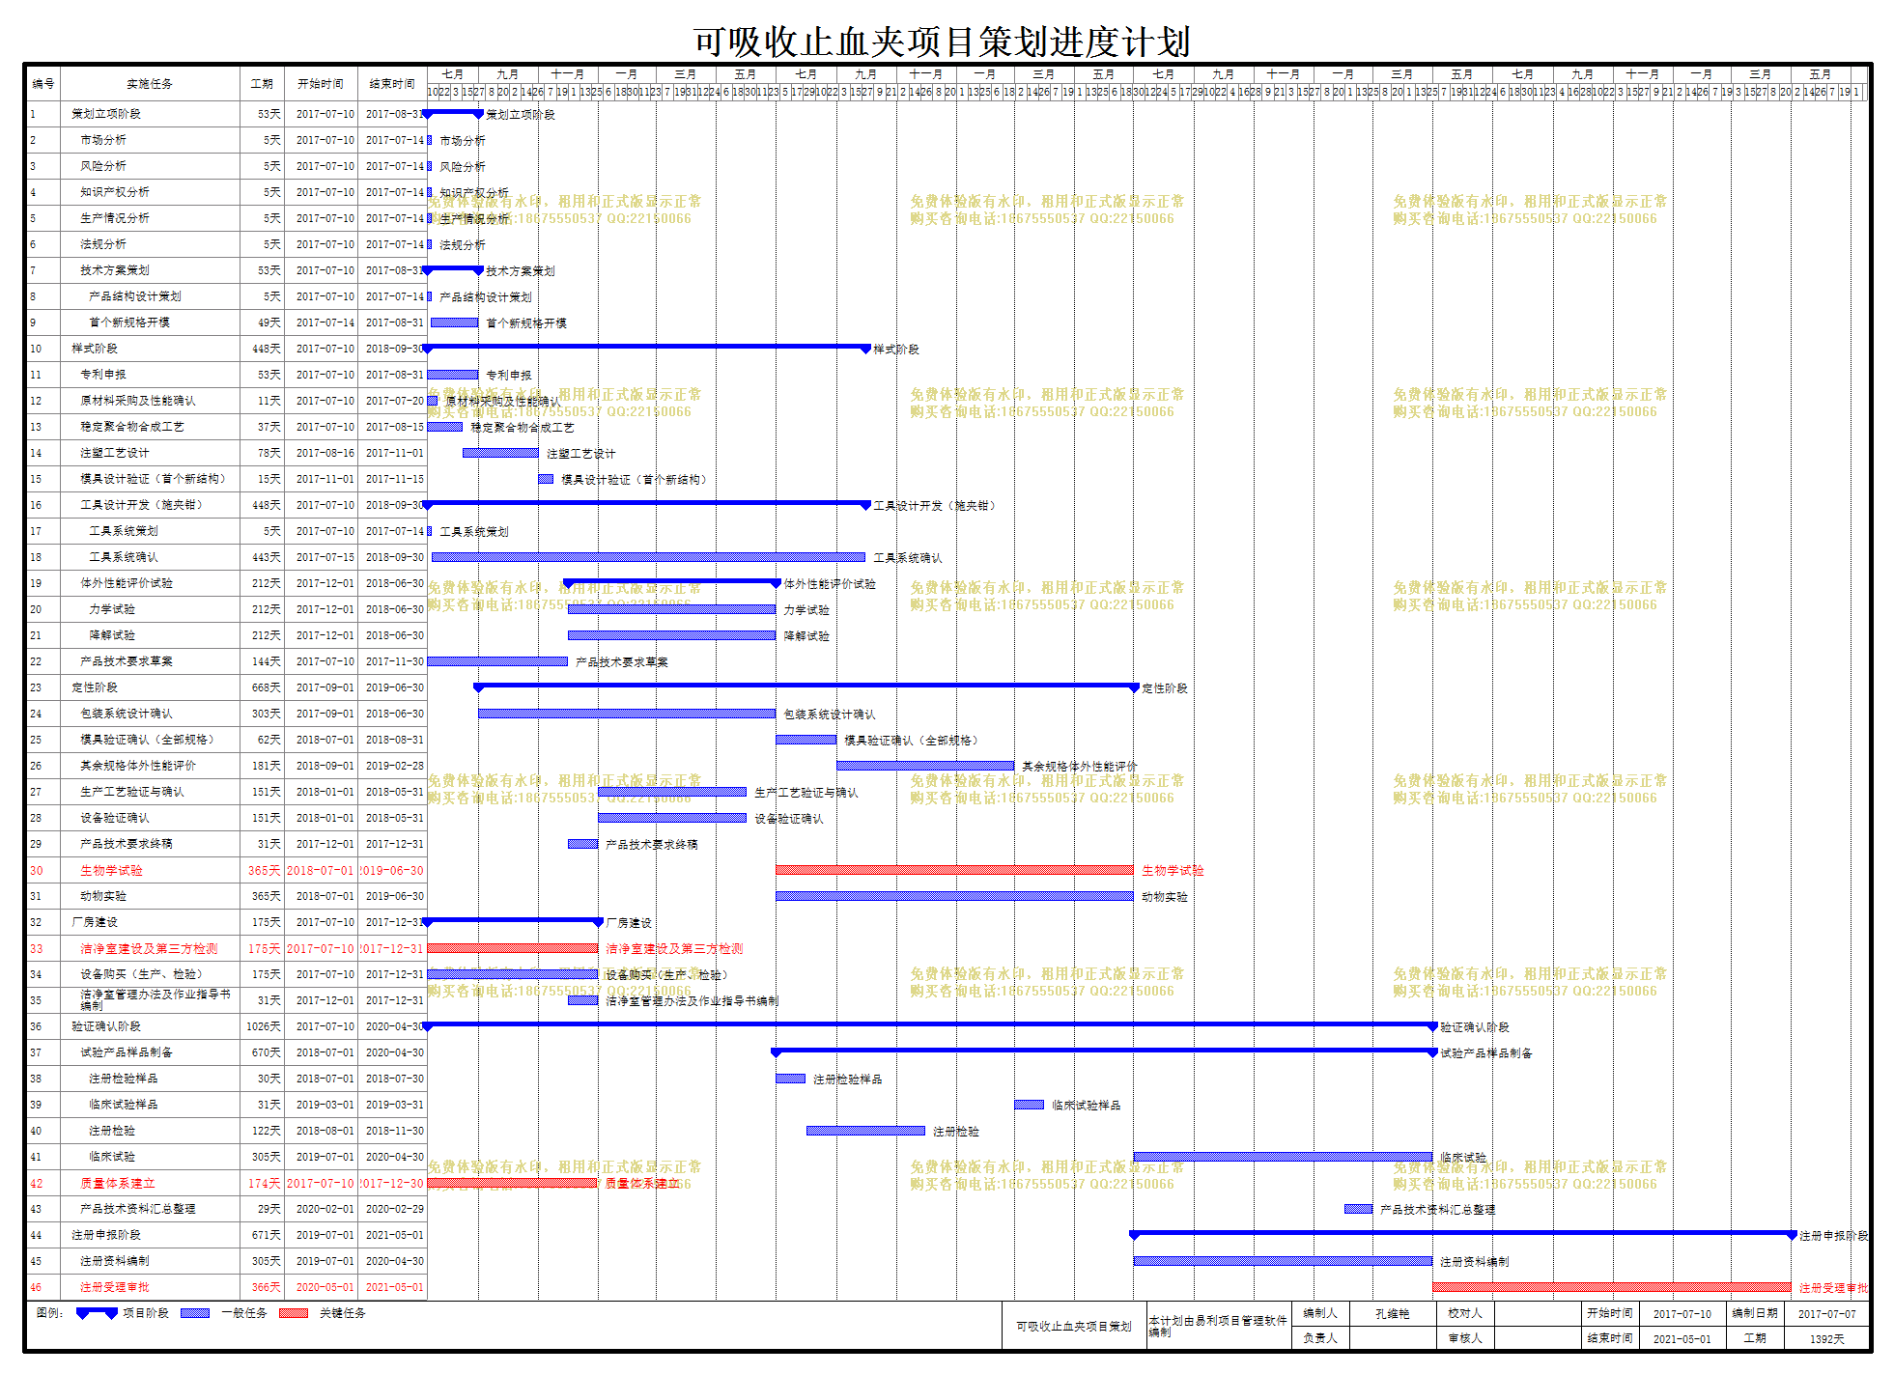The width and height of the screenshot is (1894, 1374).
Task: Click the footer 开始时间 value 2017-07-10
Action: [x=1682, y=1314]
